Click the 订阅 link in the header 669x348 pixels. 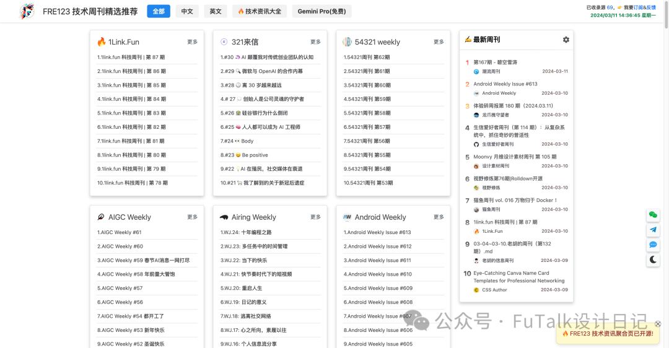click(x=638, y=7)
